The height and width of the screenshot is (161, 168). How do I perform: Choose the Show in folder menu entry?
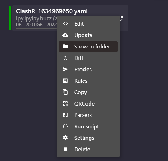pos(88,47)
